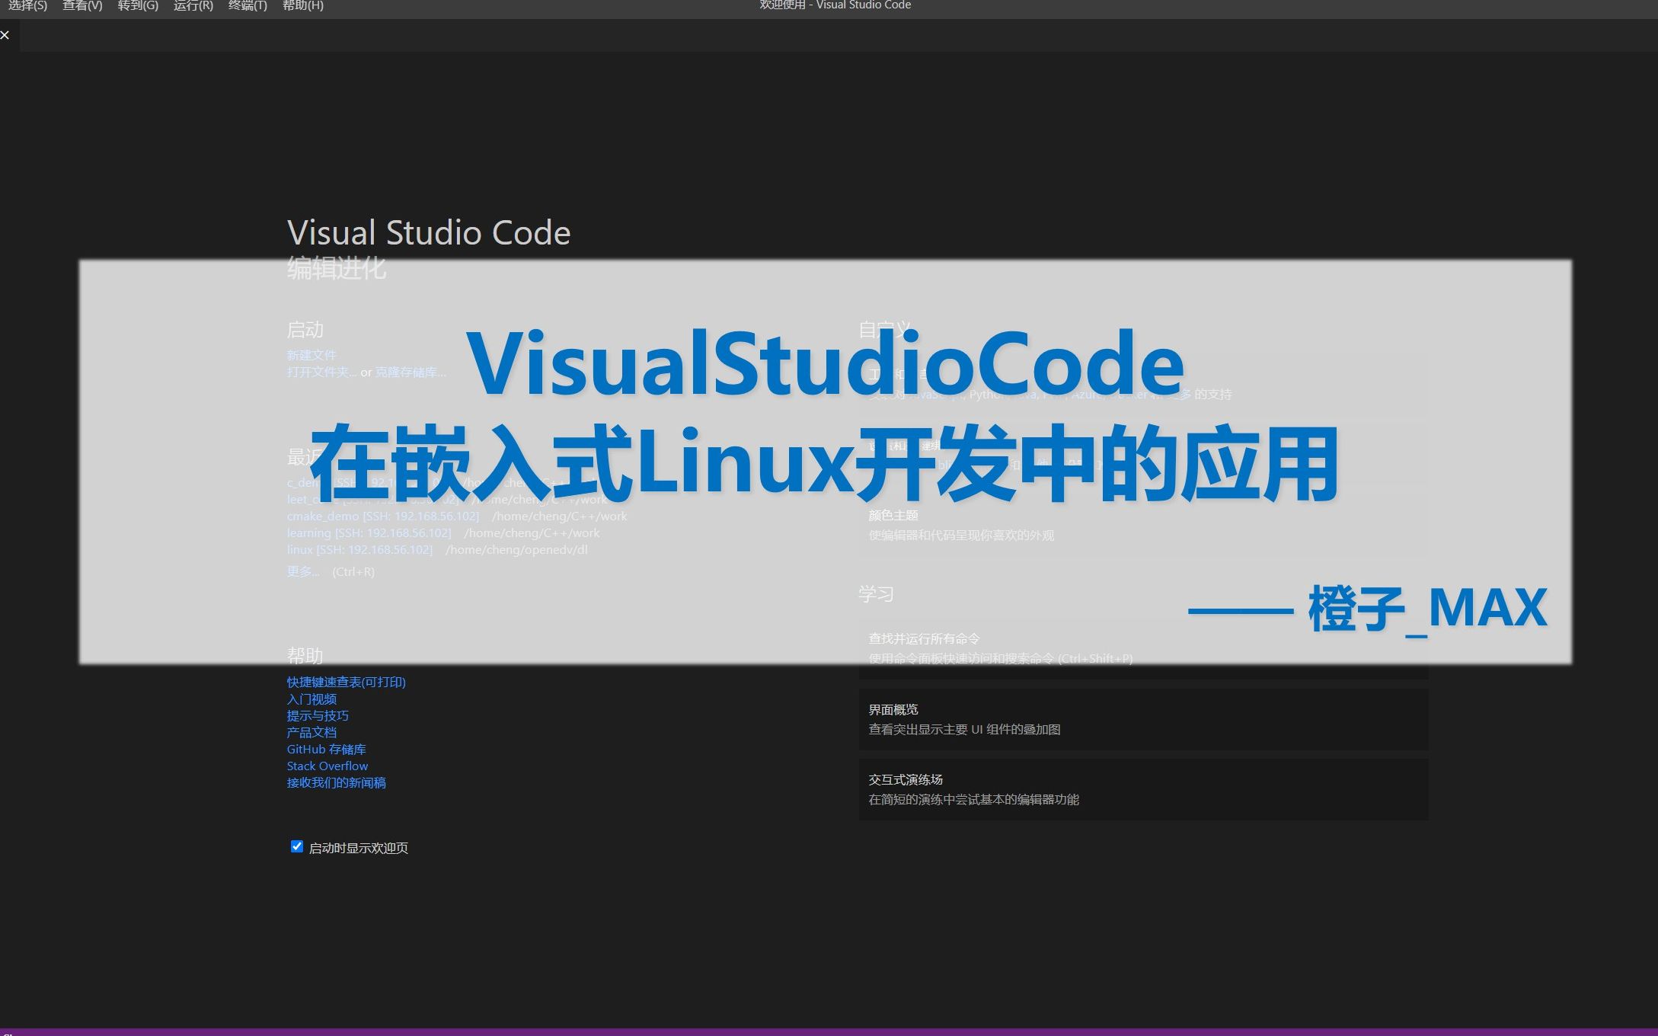
Task: Open the 转到(G) menu
Action: tap(138, 6)
